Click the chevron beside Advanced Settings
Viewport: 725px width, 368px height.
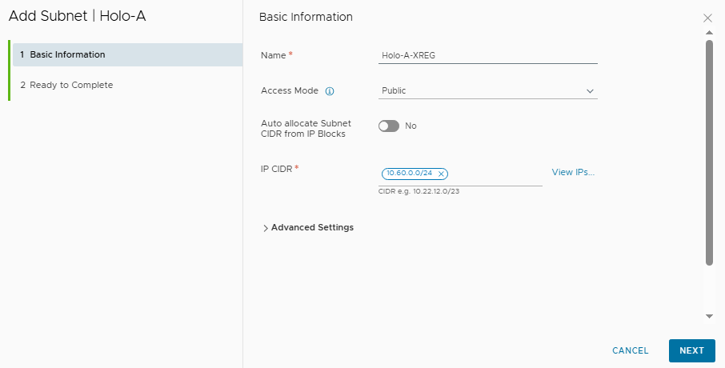266,228
